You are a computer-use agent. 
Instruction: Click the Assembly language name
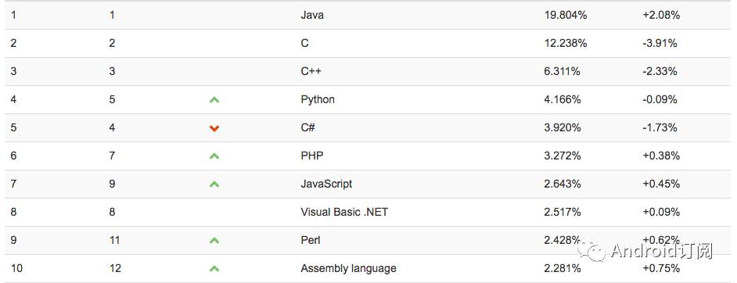click(x=348, y=268)
